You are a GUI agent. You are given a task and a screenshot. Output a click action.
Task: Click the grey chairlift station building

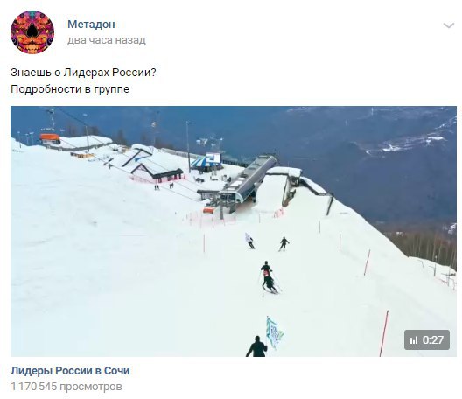point(248,181)
